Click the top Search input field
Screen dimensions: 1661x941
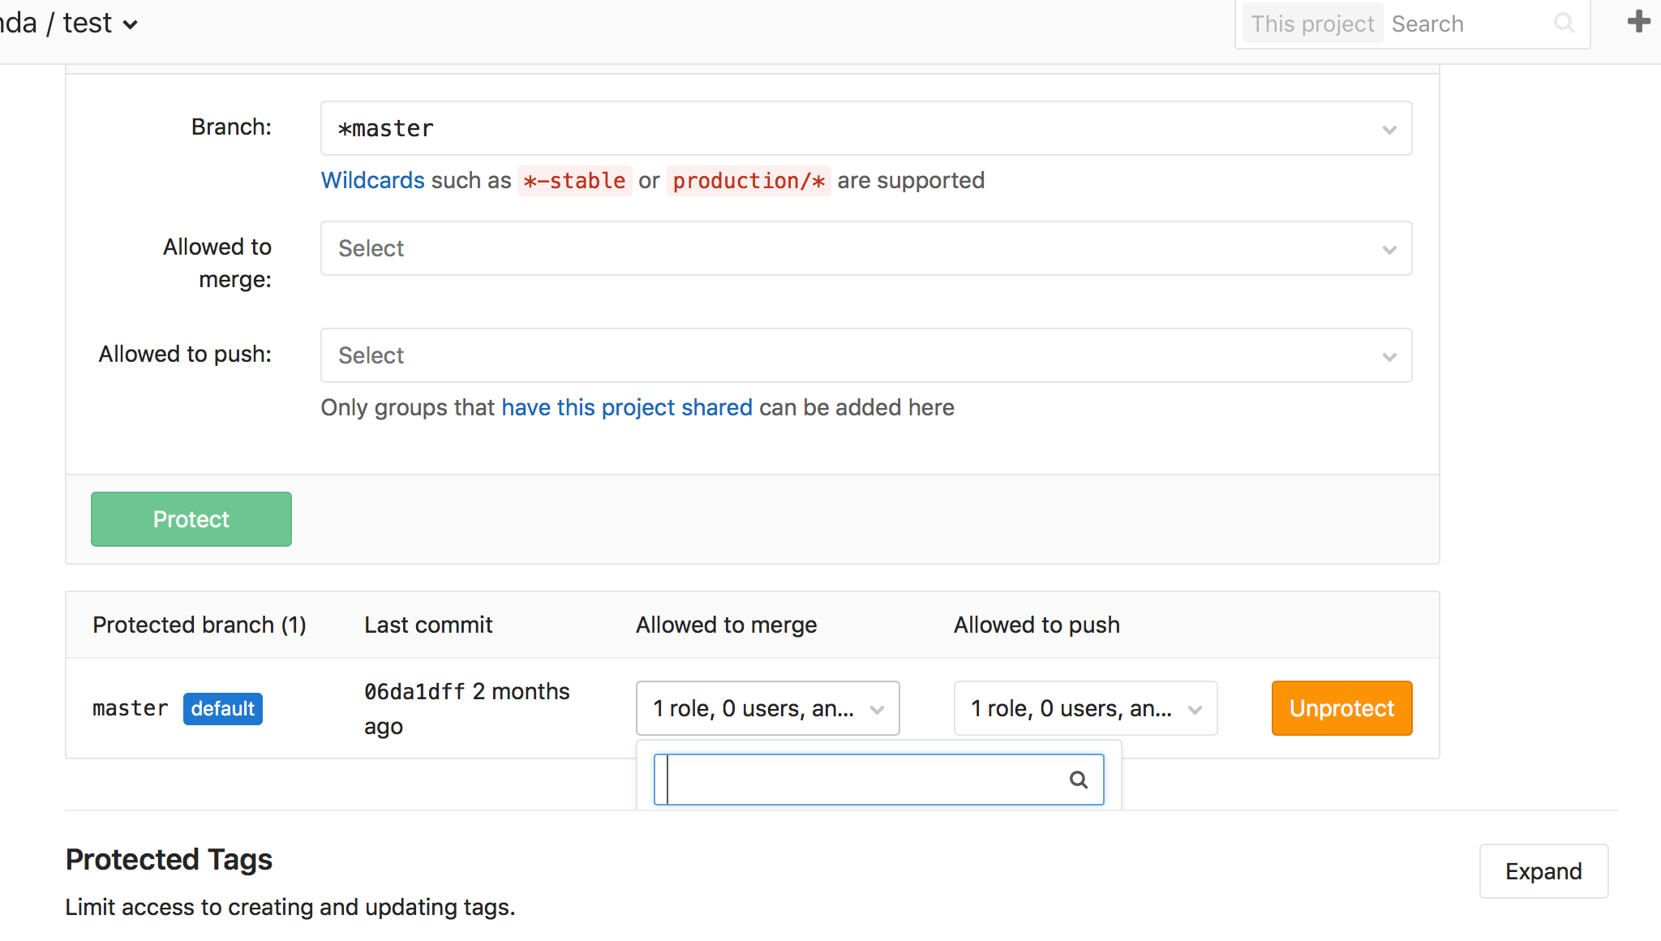click(x=1468, y=24)
